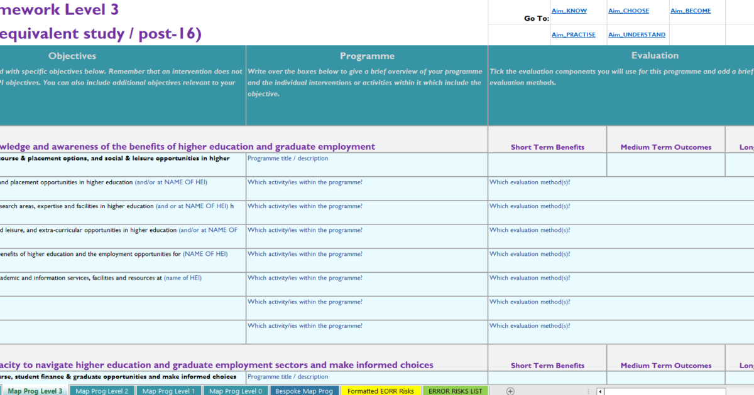Open the Map Prog Level 1 tab
The image size is (754, 395).
(168, 391)
